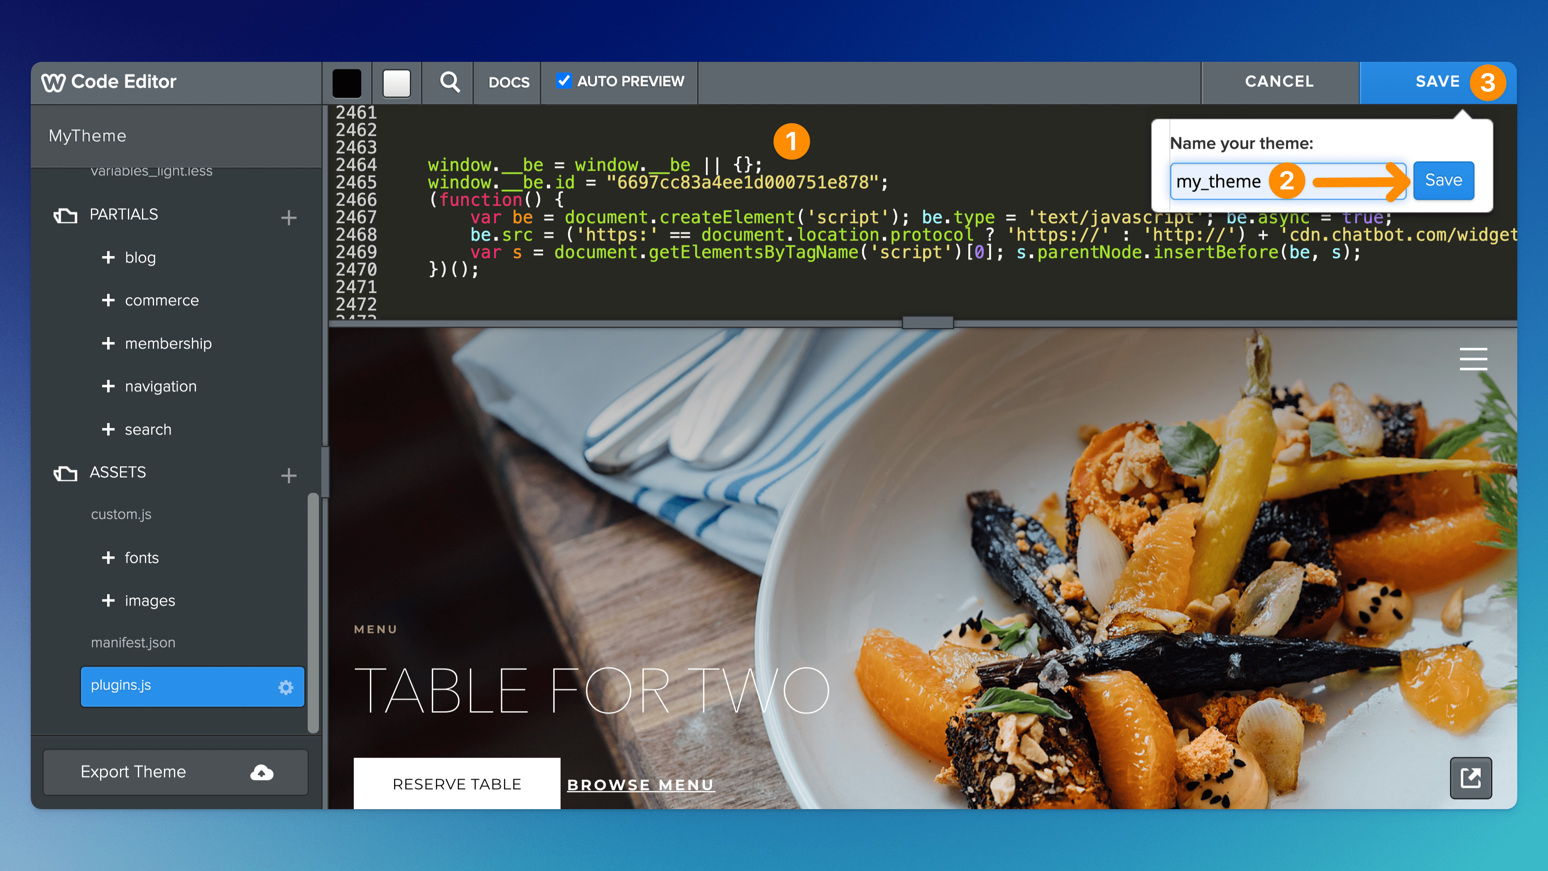Screen dimensions: 1548x871
Task: Click Save in the theme name popup
Action: tap(1443, 180)
